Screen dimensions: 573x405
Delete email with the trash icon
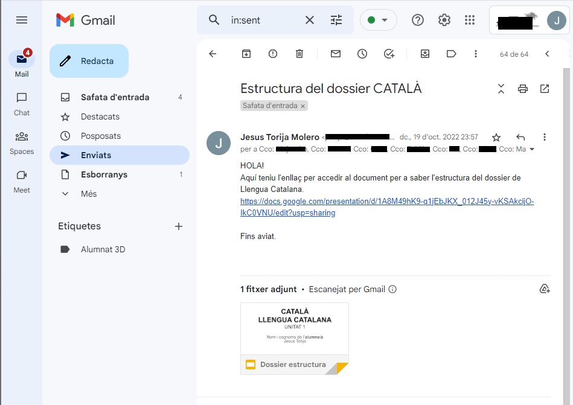(x=299, y=54)
